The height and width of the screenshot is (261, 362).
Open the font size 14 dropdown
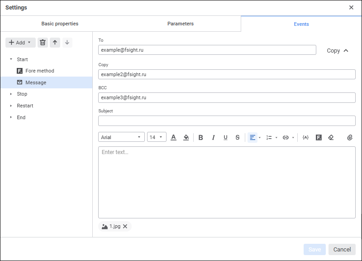157,137
